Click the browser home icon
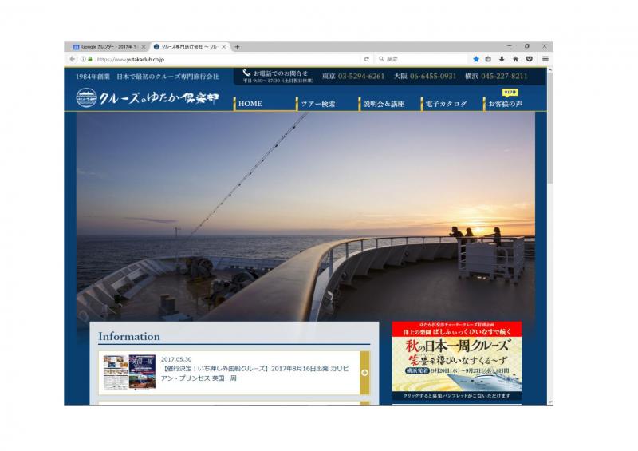This screenshot has height=451, width=638. point(515,59)
